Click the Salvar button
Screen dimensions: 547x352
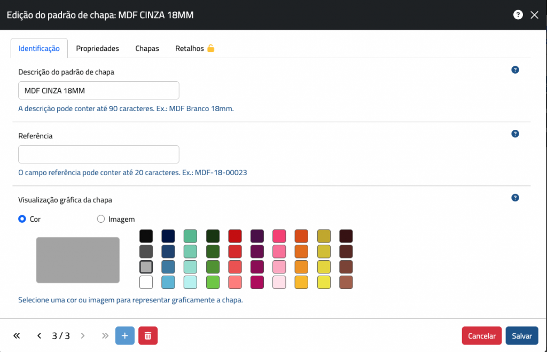[522, 335]
